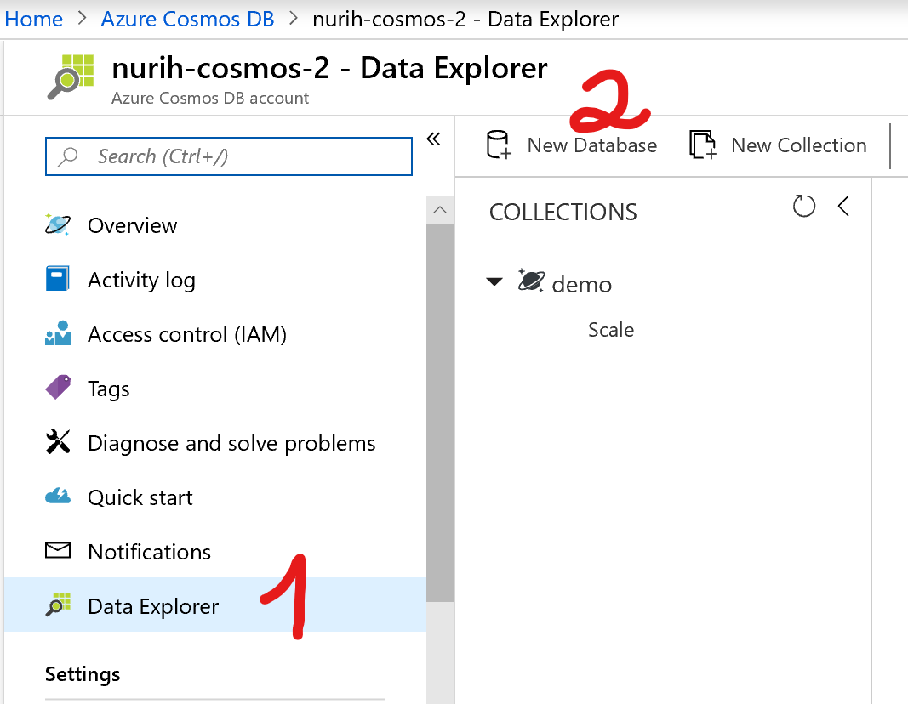This screenshot has width=908, height=704.
Task: Click the demo database planet icon
Action: point(531,281)
